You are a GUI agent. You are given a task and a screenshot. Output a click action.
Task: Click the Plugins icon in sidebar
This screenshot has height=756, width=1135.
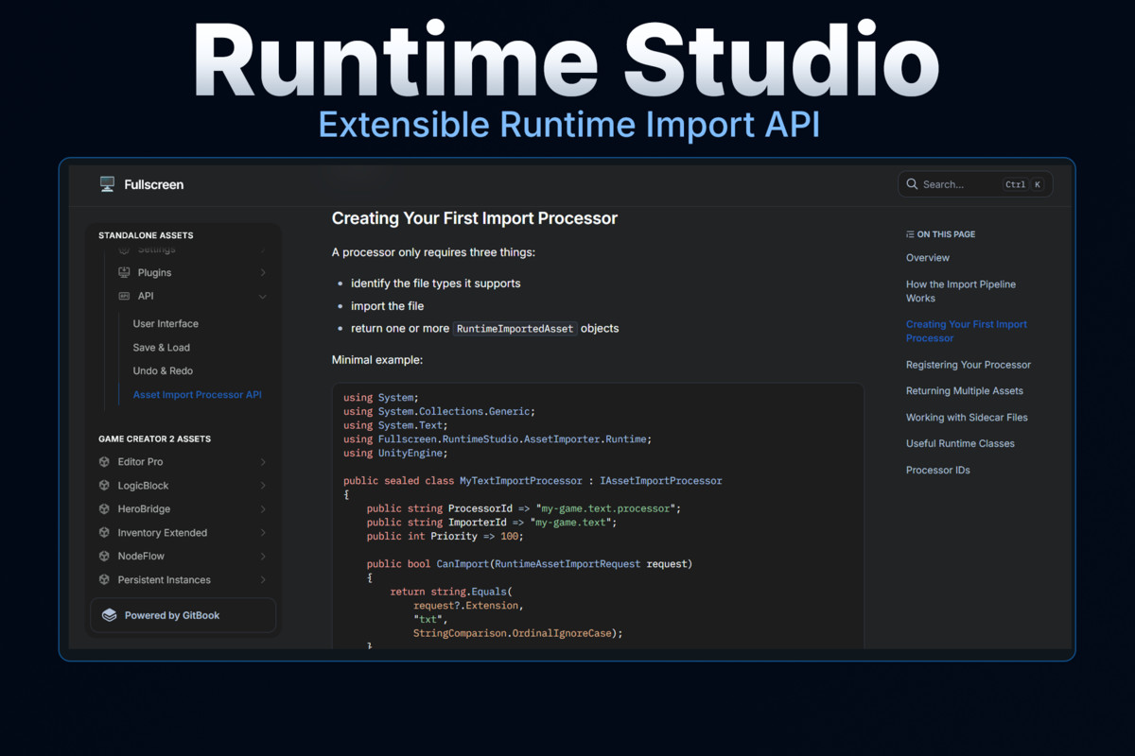124,272
